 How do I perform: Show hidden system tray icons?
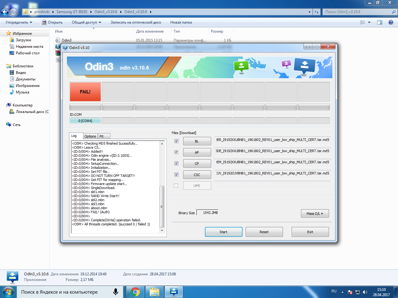pyautogui.click(x=342, y=292)
